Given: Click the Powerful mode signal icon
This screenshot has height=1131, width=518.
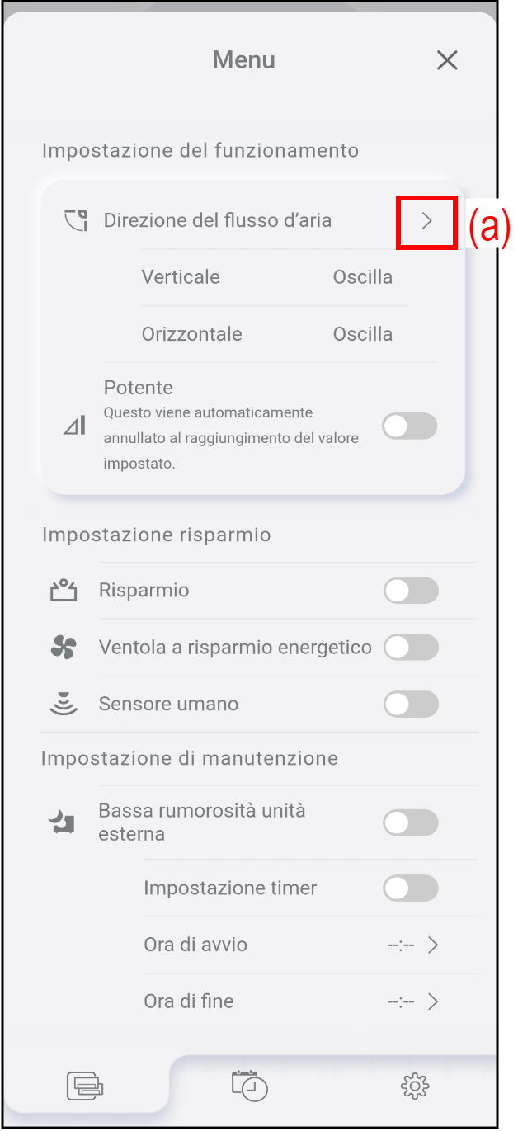Looking at the screenshot, I should click(75, 426).
